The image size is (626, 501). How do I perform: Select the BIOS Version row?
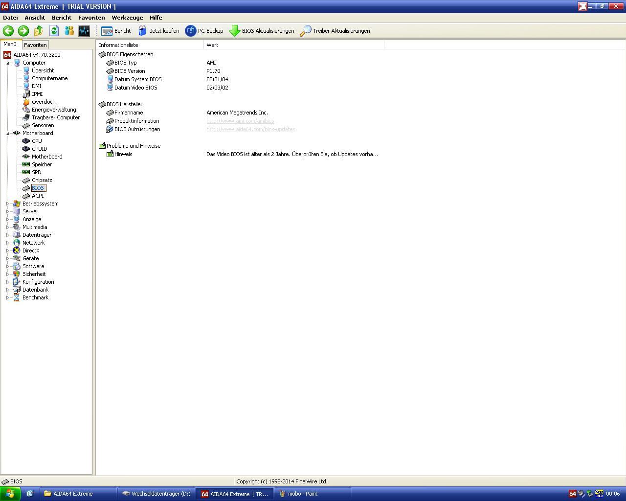[240, 71]
